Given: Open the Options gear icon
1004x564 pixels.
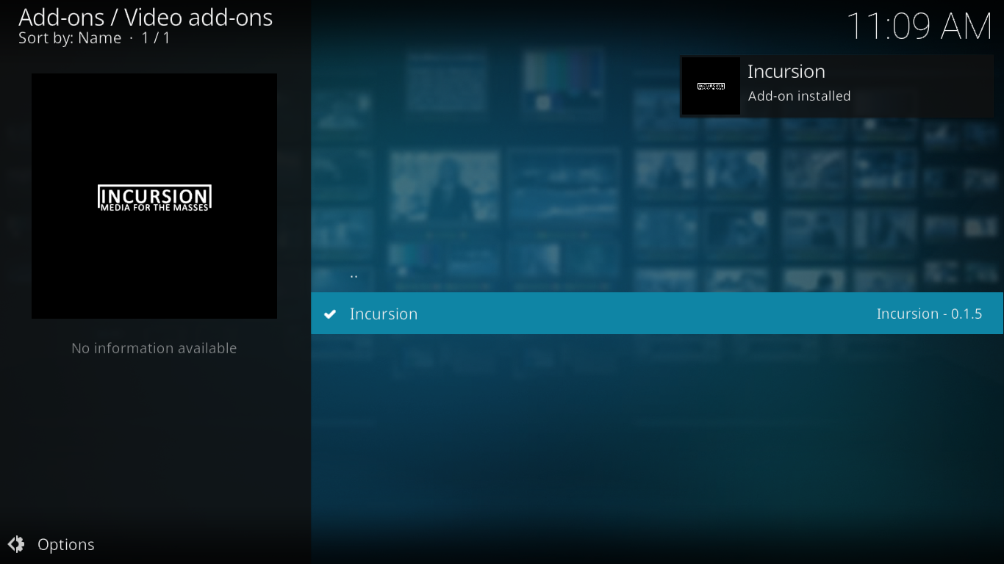Looking at the screenshot, I should pos(16,544).
